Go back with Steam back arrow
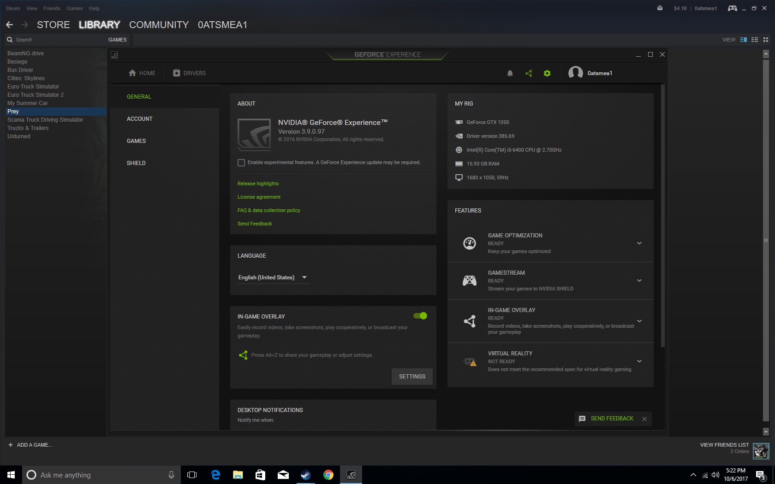The width and height of the screenshot is (775, 484). pos(10,25)
